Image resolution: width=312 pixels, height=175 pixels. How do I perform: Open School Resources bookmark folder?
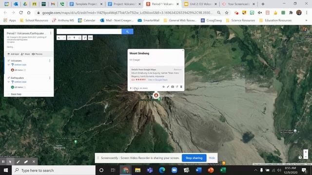34,20
